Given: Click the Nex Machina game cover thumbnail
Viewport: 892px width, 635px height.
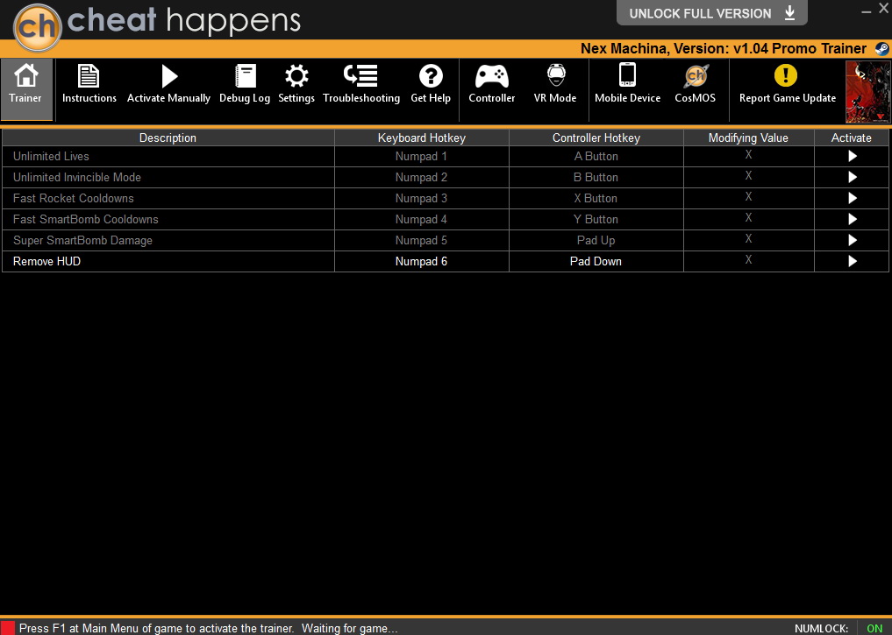Looking at the screenshot, I should [867, 92].
